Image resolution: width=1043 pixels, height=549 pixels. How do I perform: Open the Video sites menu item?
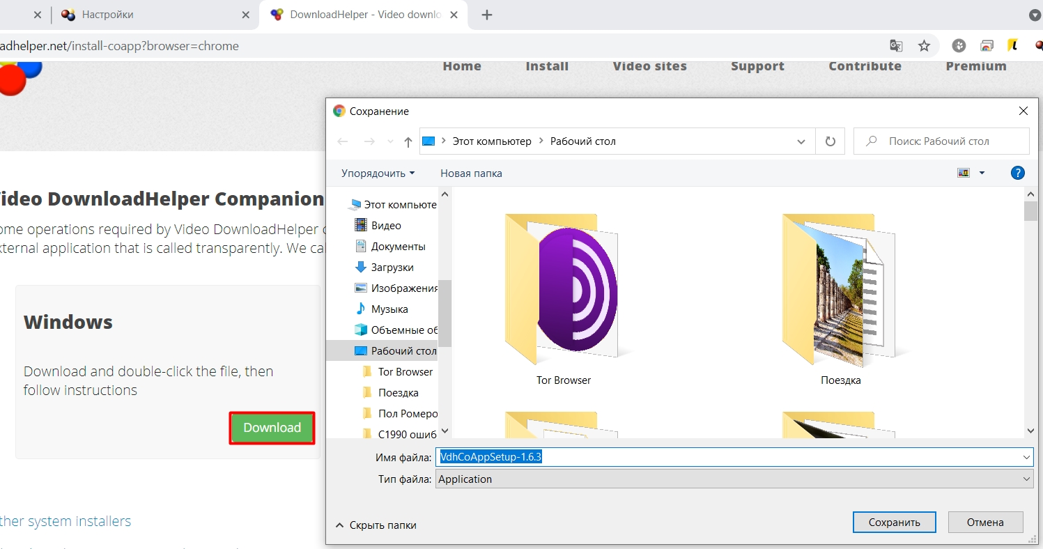649,66
